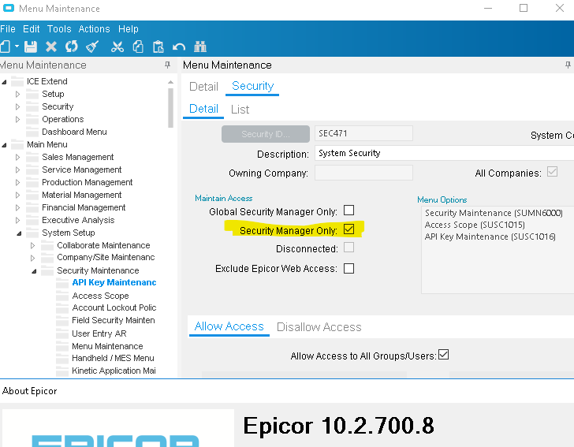Click the Save disk icon
This screenshot has width=574, height=447.
[31, 47]
